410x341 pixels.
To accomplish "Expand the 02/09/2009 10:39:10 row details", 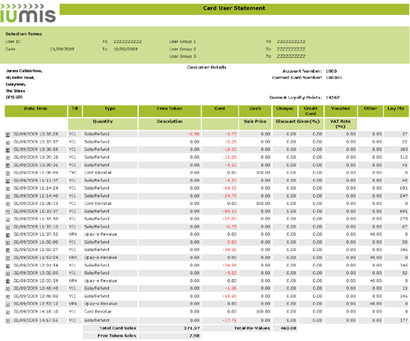I will pyautogui.click(x=8, y=158).
